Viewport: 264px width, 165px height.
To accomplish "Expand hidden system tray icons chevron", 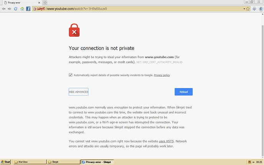I will click(x=253, y=162).
